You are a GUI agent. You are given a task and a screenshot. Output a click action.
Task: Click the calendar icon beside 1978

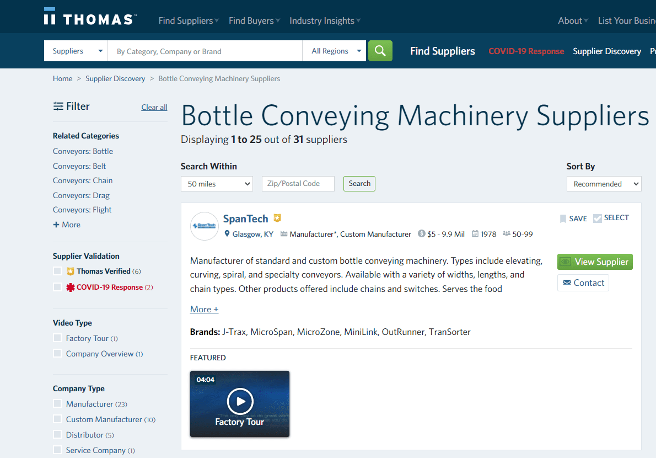click(x=475, y=233)
